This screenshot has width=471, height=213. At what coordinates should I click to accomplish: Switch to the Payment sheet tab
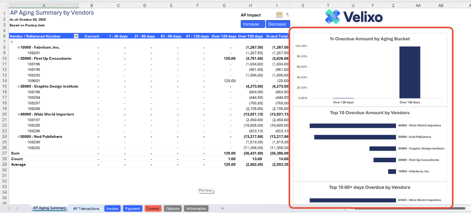[133, 208]
